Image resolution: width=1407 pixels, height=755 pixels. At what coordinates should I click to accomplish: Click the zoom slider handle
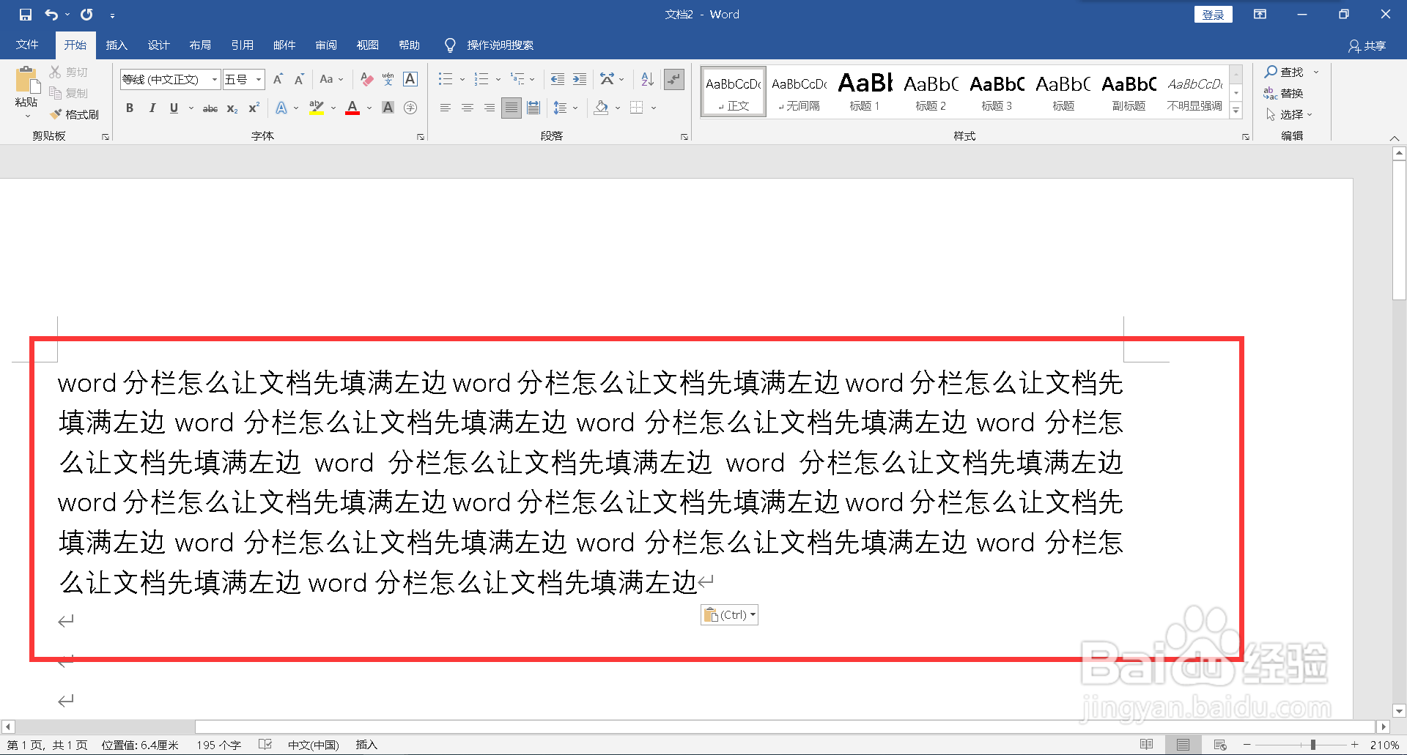(1312, 745)
